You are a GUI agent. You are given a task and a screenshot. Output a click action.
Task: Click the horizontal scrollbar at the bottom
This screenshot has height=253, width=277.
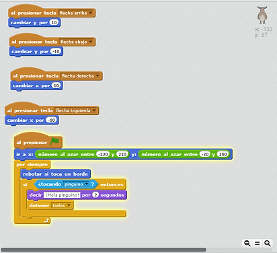[x=104, y=250]
